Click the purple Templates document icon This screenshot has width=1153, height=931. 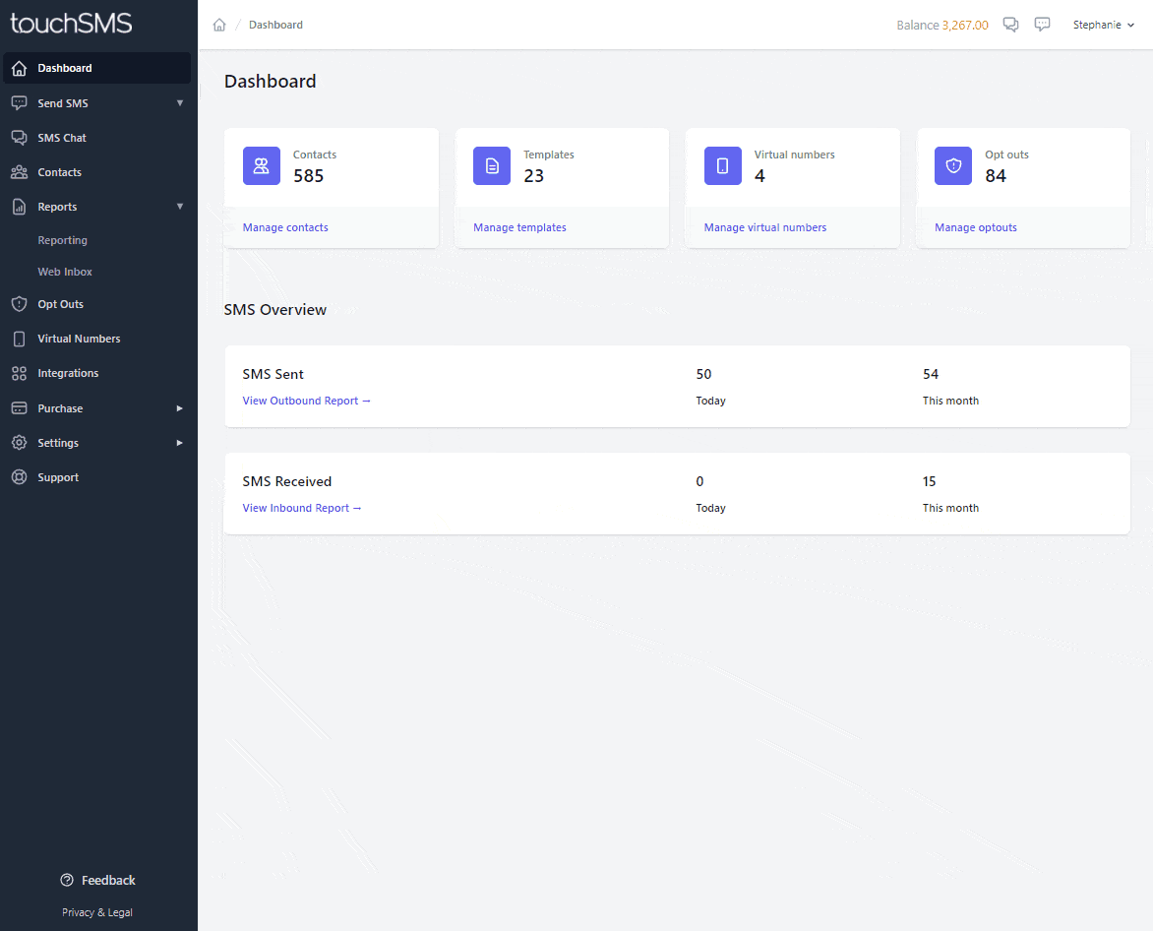click(x=492, y=165)
